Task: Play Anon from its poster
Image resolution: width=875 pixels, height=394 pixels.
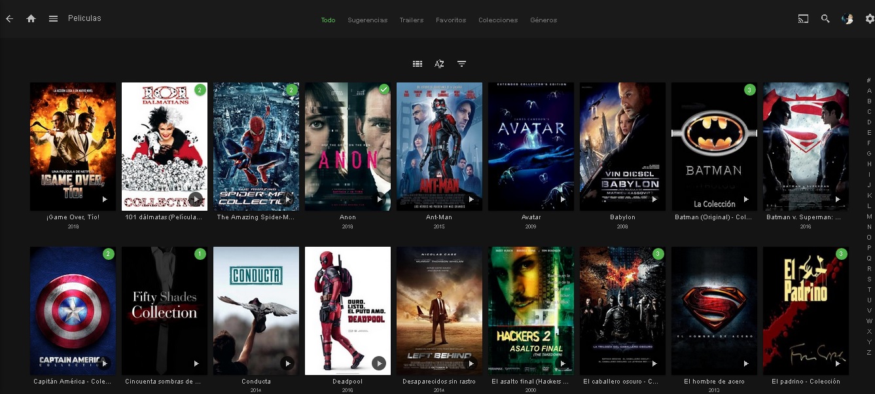Action: coord(379,199)
